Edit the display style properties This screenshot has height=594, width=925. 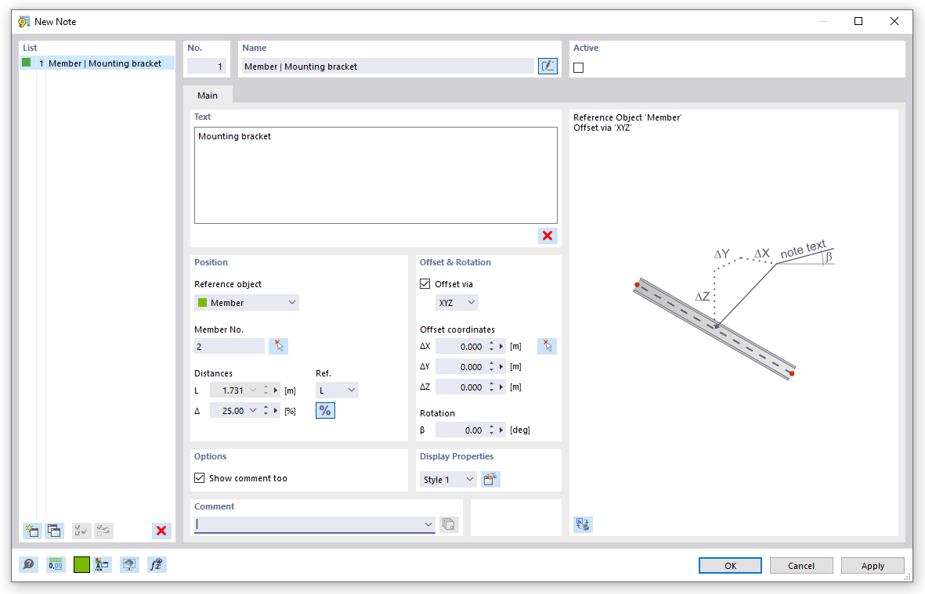(490, 478)
